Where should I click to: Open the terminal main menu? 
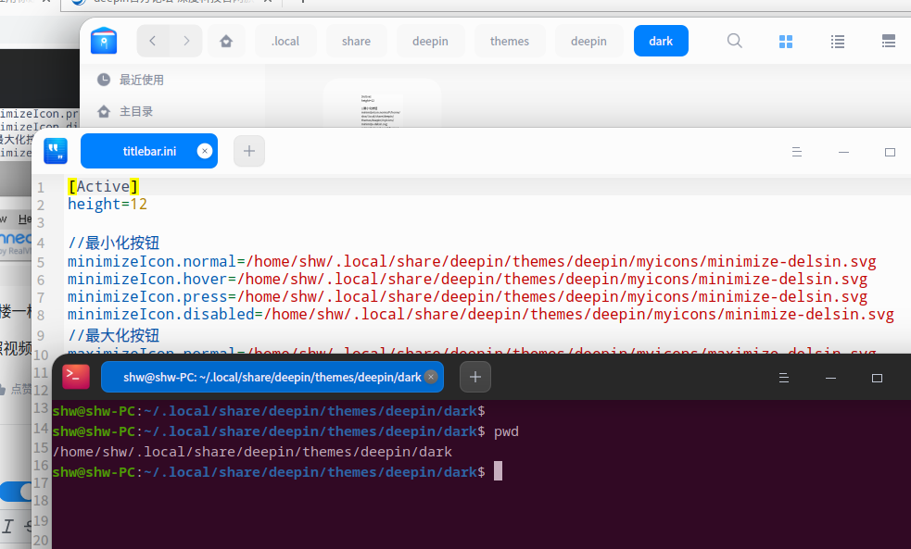(x=784, y=378)
